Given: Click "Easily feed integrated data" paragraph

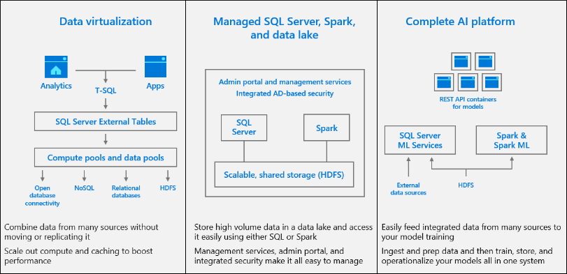Looking at the screenshot, I should point(471,232).
